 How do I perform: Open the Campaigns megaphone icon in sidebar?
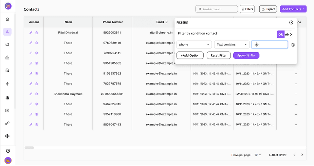(7, 45)
